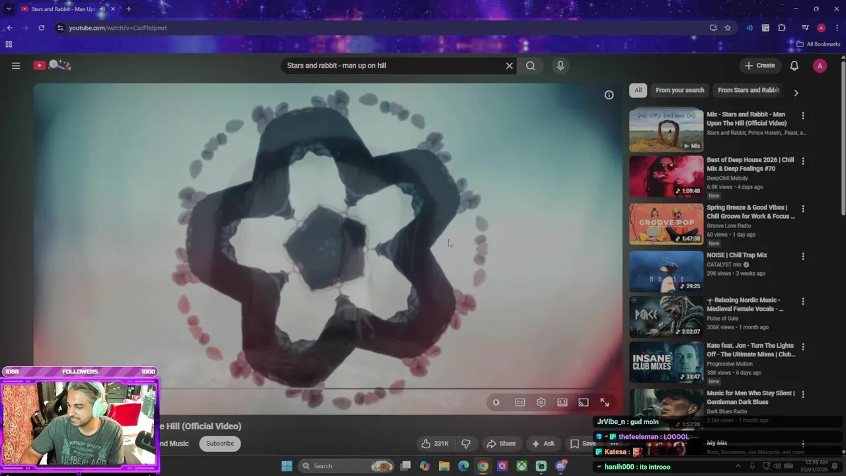Pause the video in the player
The width and height of the screenshot is (846, 476).
pos(496,402)
